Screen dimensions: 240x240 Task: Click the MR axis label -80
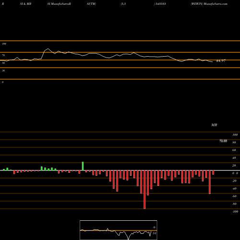(234, 204)
